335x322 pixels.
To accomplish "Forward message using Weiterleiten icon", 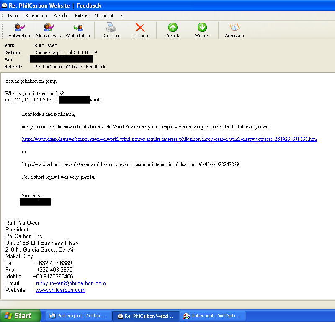I will [78, 28].
